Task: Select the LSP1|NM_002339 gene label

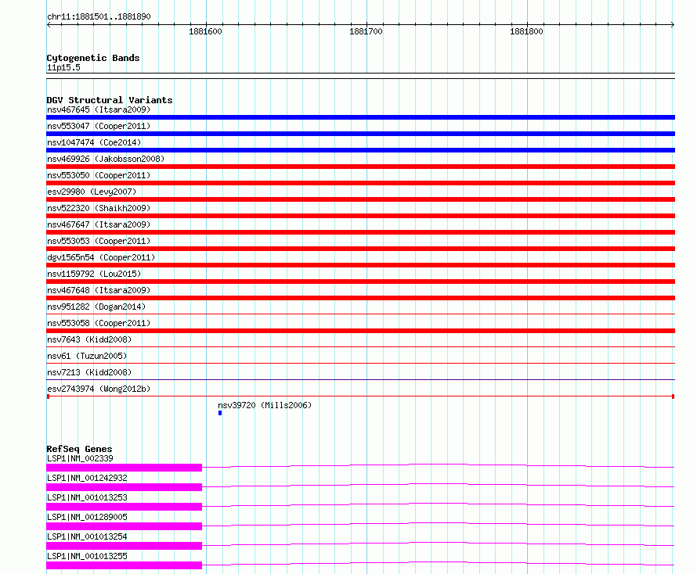Action: pyautogui.click(x=80, y=458)
